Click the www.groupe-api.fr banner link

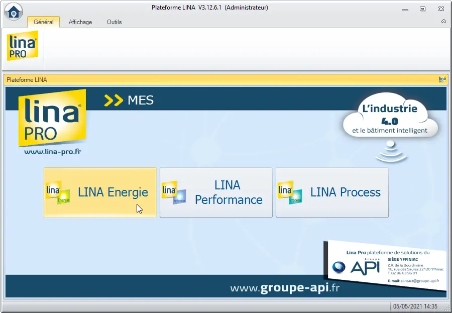click(285, 288)
